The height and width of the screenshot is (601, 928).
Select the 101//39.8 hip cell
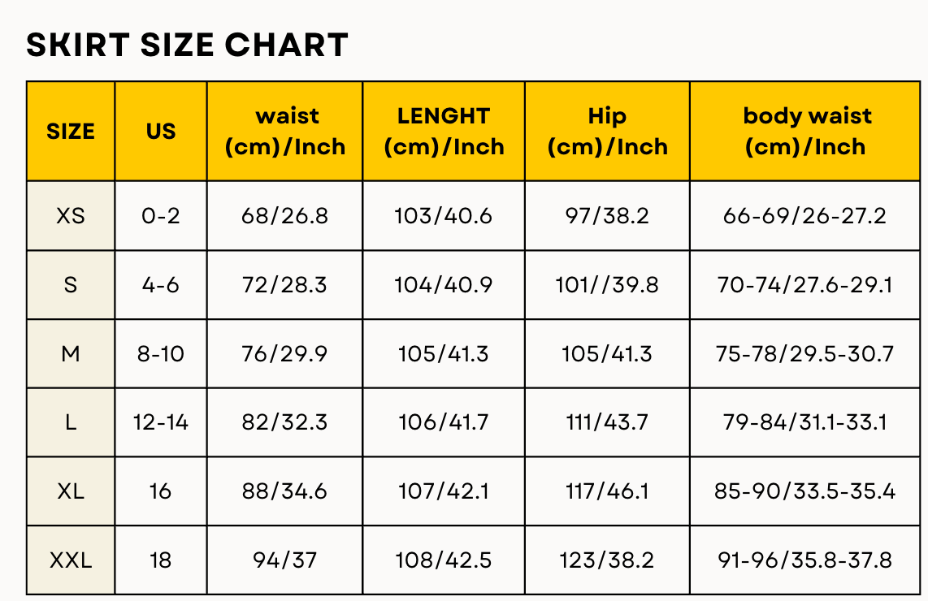[607, 285]
